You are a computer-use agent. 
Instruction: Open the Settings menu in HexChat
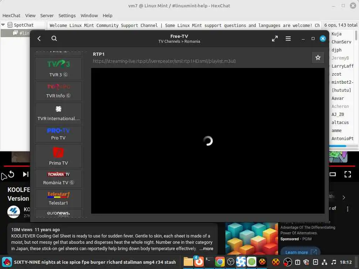(x=67, y=15)
